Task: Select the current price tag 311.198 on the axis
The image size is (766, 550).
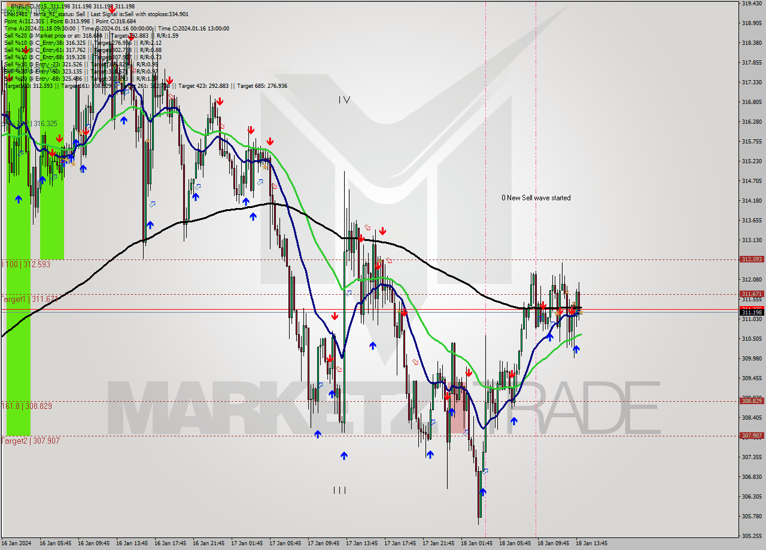Action: [x=751, y=312]
